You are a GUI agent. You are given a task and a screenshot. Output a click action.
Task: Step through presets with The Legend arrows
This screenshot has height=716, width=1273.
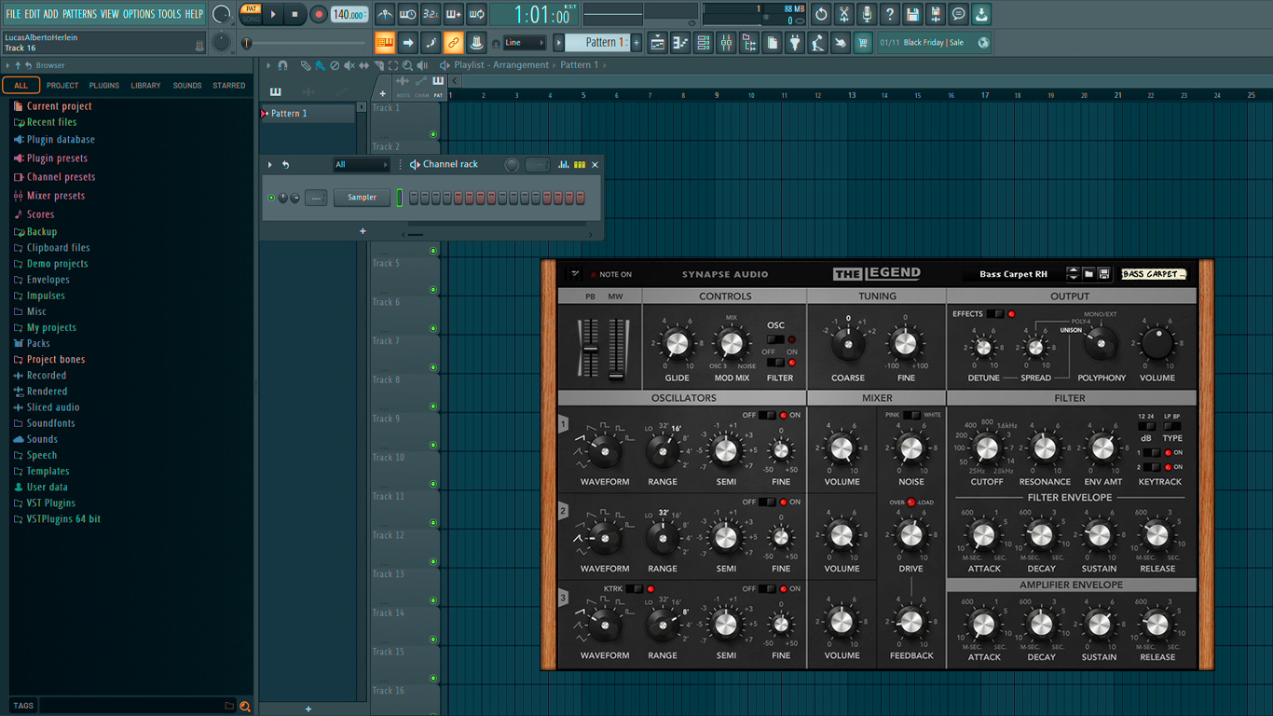point(1073,274)
